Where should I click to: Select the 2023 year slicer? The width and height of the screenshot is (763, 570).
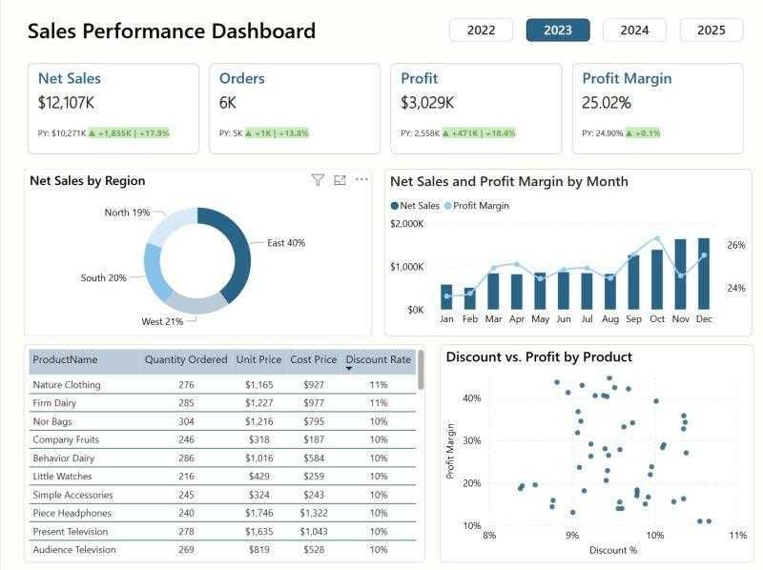[x=558, y=31]
